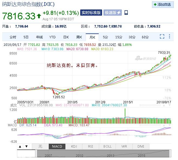Click the VOL: 23131955786.00 volume reading

click(36, 105)
